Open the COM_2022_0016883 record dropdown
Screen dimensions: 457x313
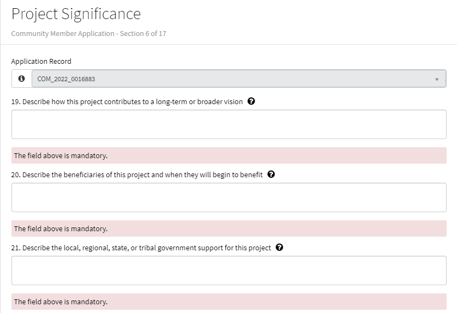(x=234, y=79)
